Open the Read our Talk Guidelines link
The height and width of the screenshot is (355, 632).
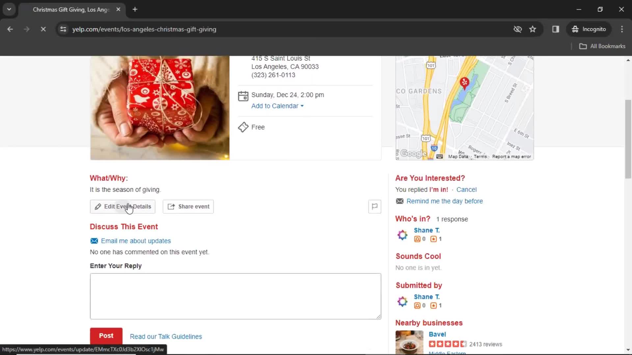166,336
